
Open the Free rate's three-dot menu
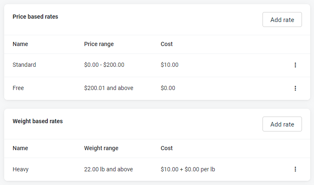click(x=295, y=88)
